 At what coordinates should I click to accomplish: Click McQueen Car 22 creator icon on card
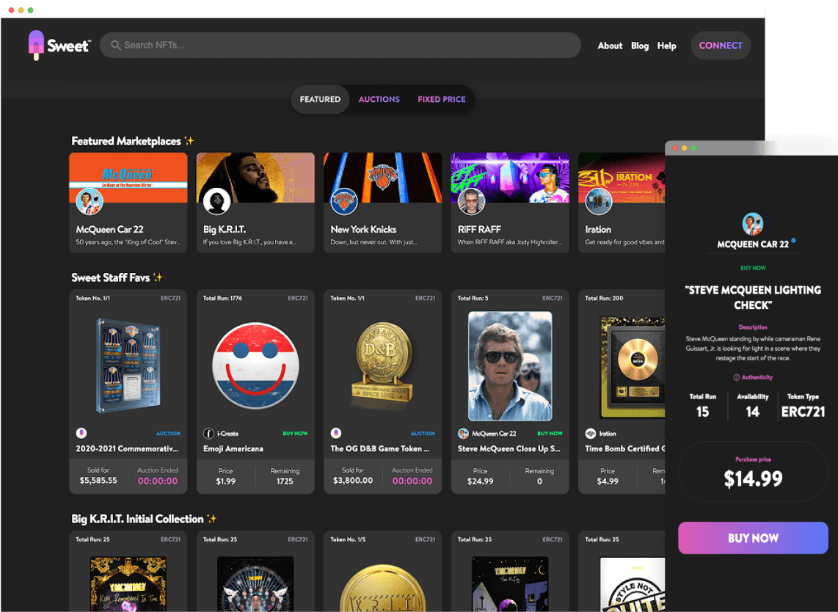(463, 434)
